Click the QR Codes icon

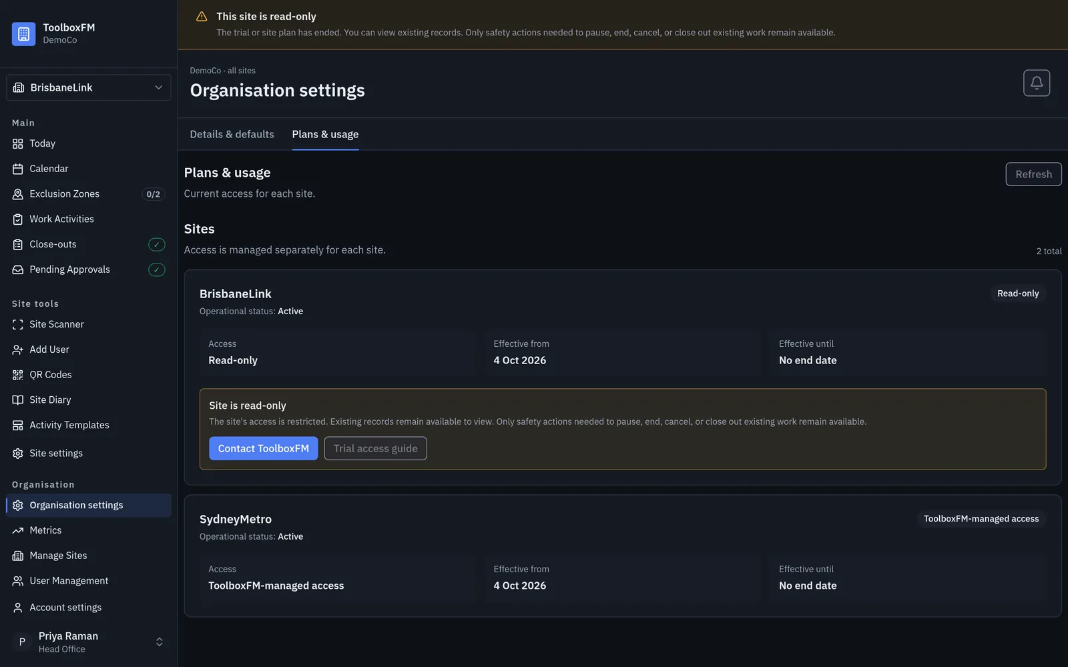pyautogui.click(x=18, y=375)
